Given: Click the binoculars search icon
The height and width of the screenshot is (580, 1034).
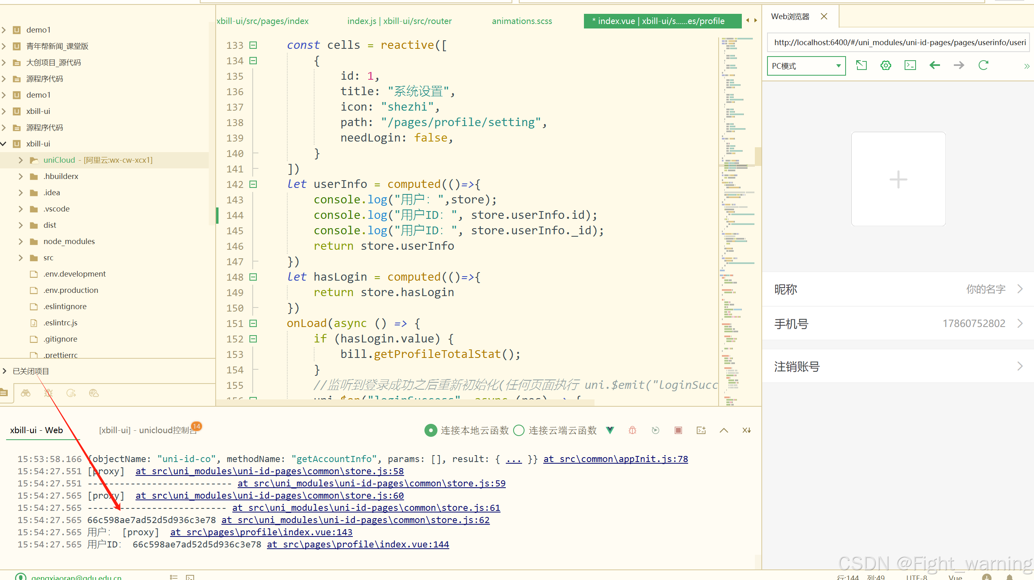Looking at the screenshot, I should click(26, 393).
